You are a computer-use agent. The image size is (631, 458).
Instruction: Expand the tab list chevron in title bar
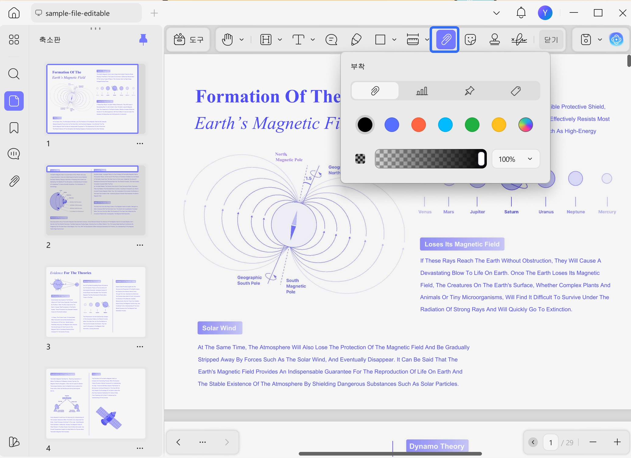[497, 13]
